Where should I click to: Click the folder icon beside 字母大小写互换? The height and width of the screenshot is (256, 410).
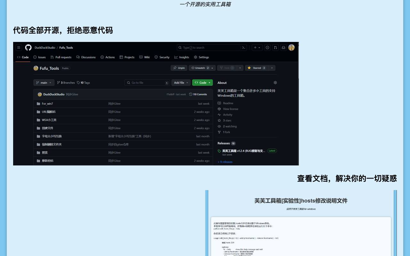tap(38, 136)
